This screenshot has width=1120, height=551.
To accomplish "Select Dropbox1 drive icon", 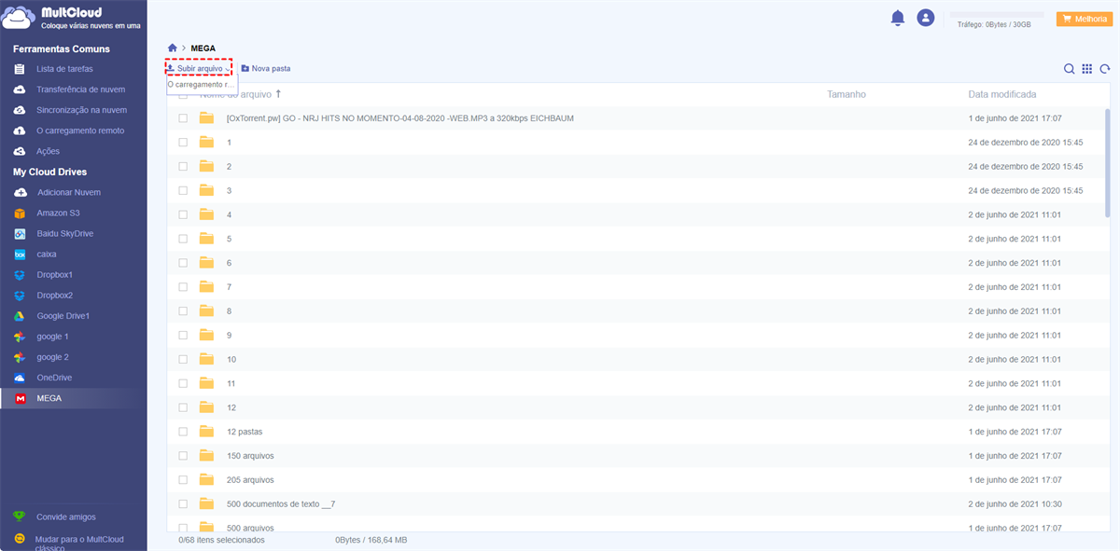I will (20, 275).
